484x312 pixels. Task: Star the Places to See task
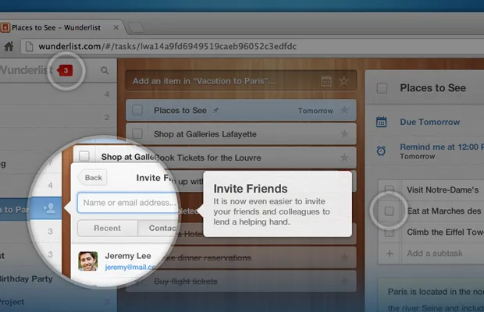344,110
